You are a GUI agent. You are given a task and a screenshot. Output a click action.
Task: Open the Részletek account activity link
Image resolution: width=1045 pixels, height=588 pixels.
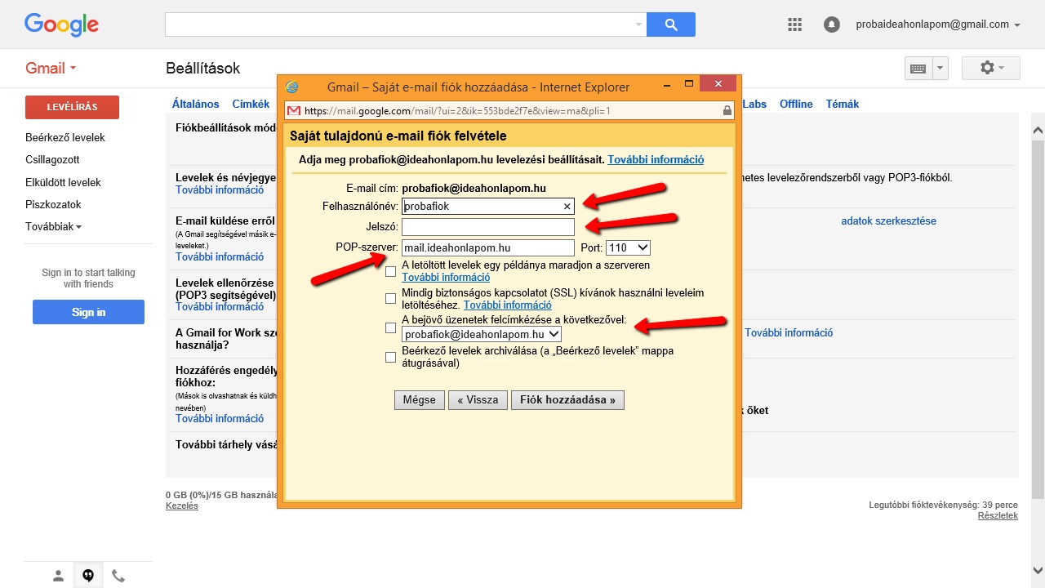(x=998, y=515)
